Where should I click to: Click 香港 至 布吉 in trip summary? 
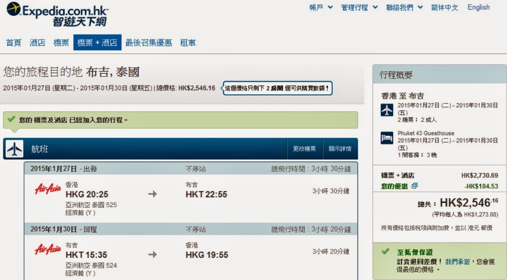pos(402,96)
